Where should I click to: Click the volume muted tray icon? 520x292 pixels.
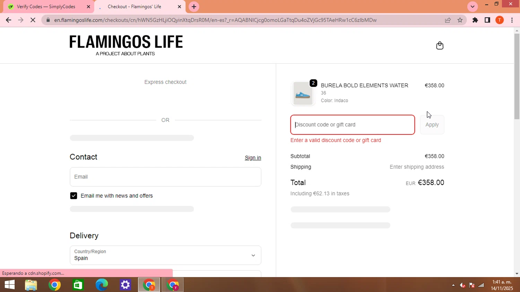[x=462, y=285]
